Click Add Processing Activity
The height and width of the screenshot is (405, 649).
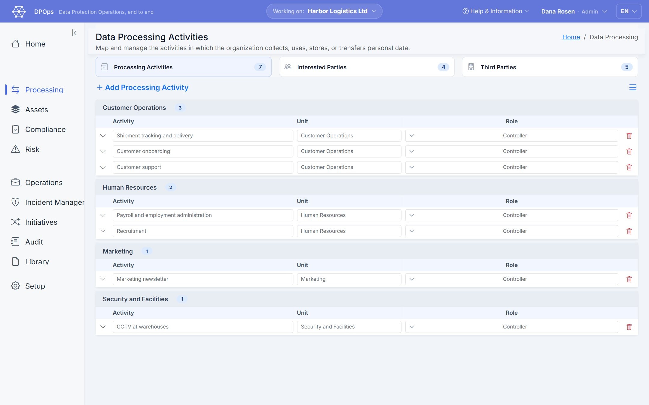pos(142,87)
